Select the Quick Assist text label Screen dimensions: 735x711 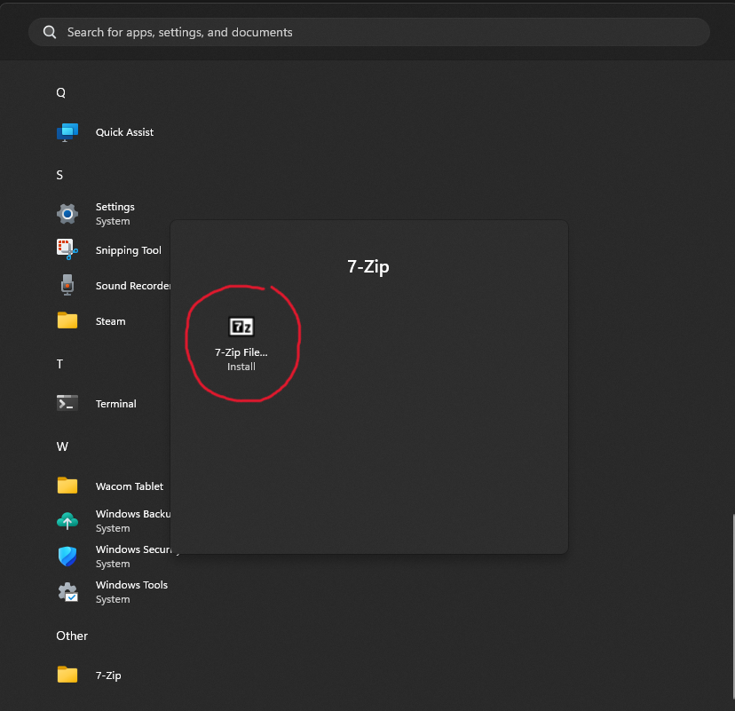124,132
